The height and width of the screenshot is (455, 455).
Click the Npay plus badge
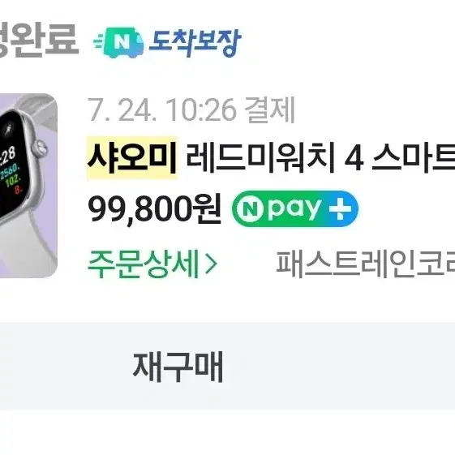point(295,208)
